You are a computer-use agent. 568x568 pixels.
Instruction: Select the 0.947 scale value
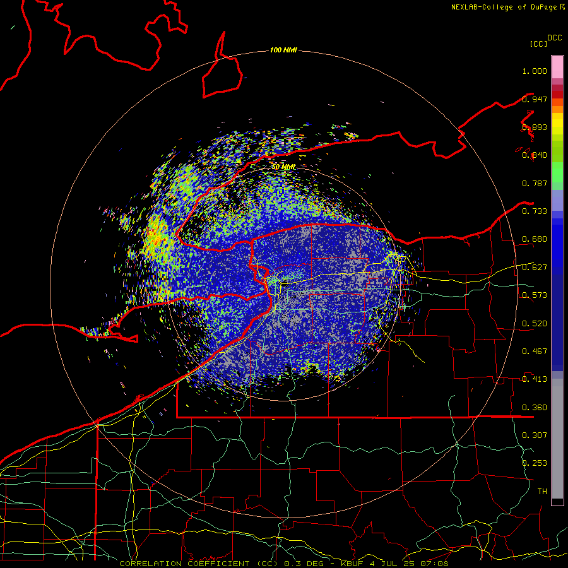tap(535, 99)
